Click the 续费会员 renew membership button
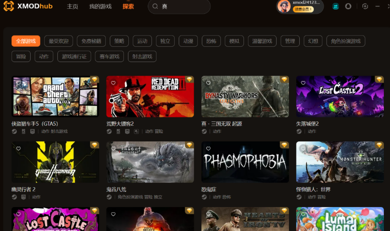This screenshot has height=231, width=390. pyautogui.click(x=303, y=9)
